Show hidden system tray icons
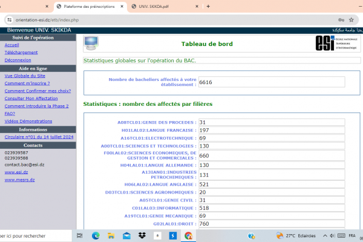This screenshot has height=242, width=363. click(x=325, y=236)
